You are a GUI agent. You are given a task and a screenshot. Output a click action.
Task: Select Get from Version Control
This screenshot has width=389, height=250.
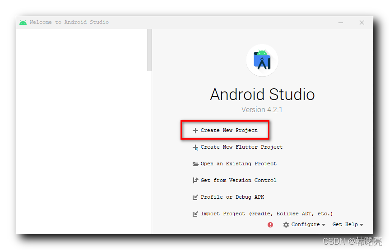[238, 180]
